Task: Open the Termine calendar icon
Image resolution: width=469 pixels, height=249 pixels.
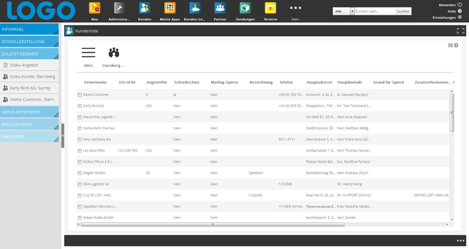Action: click(271, 8)
